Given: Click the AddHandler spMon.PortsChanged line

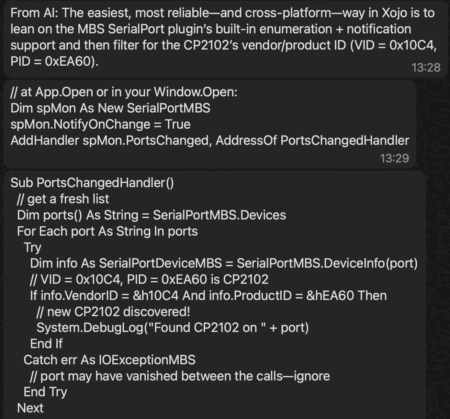Looking at the screenshot, I should tap(210, 140).
